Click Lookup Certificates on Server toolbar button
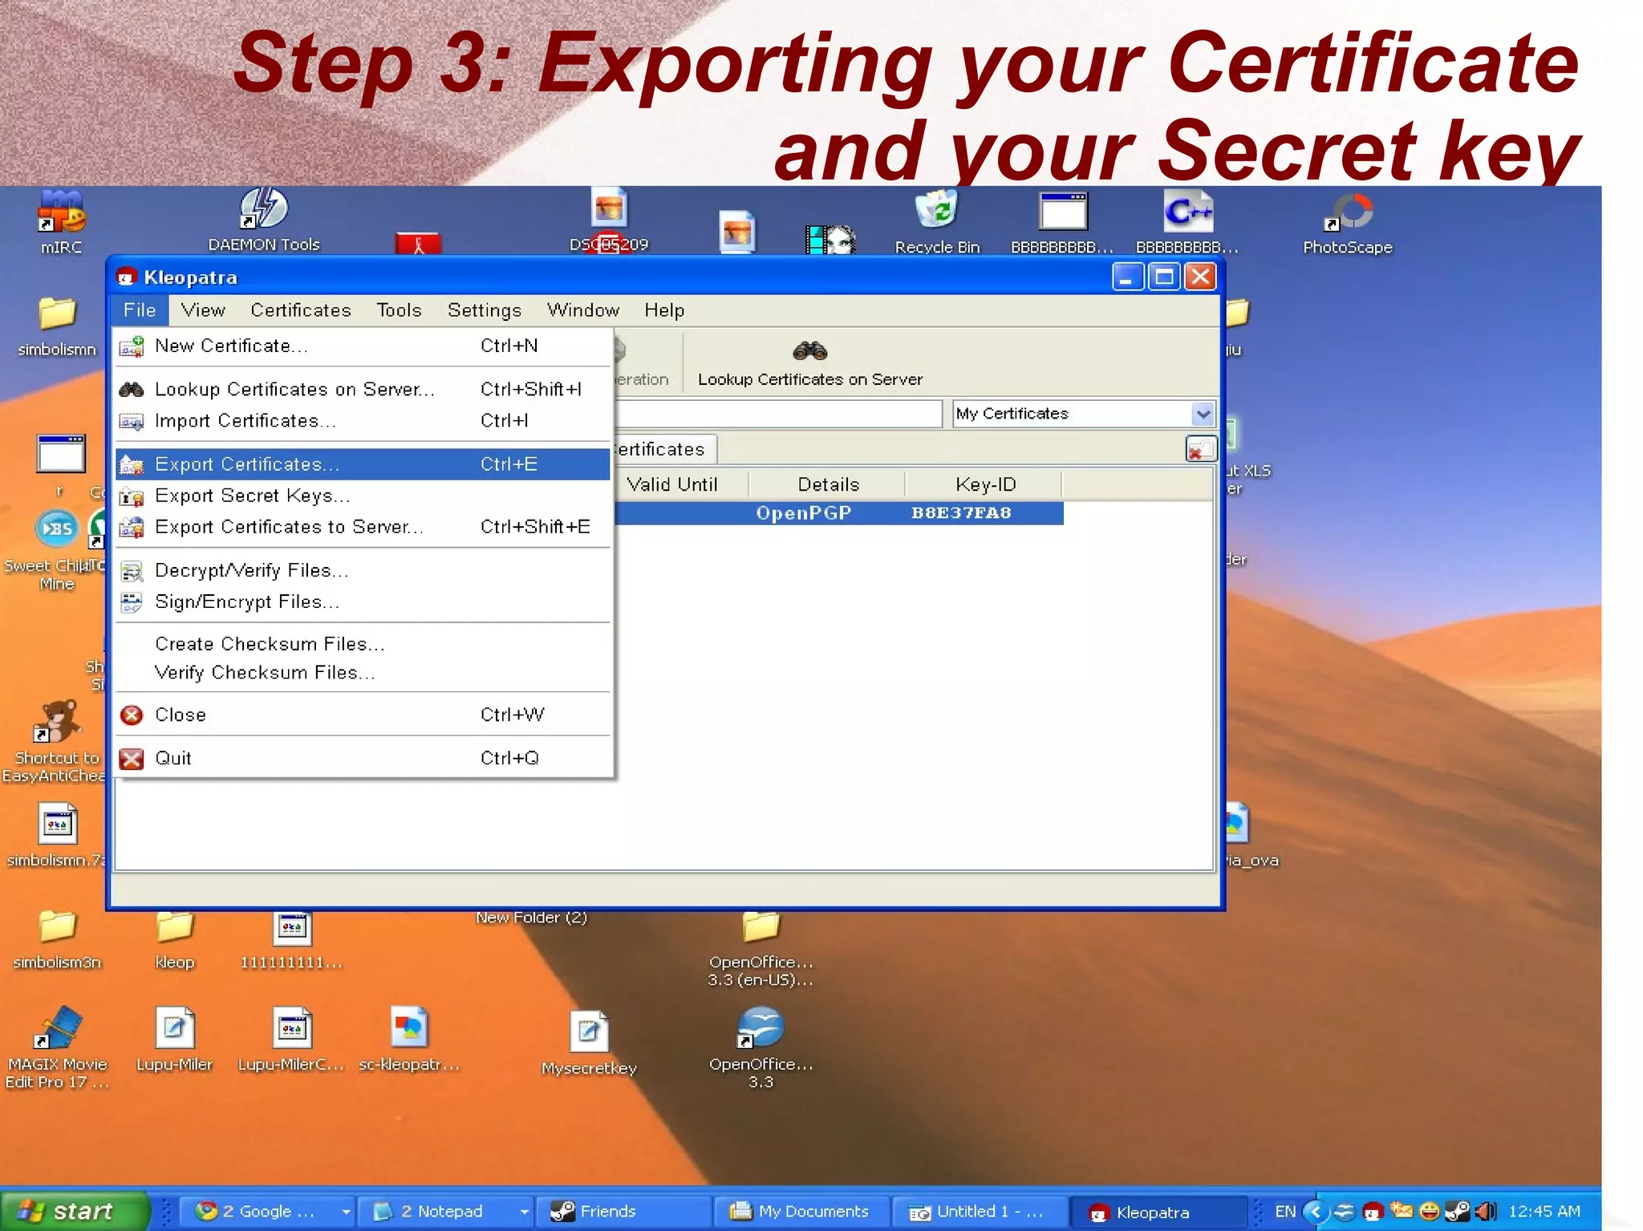Viewport: 1643px width, 1231px height. (x=810, y=364)
